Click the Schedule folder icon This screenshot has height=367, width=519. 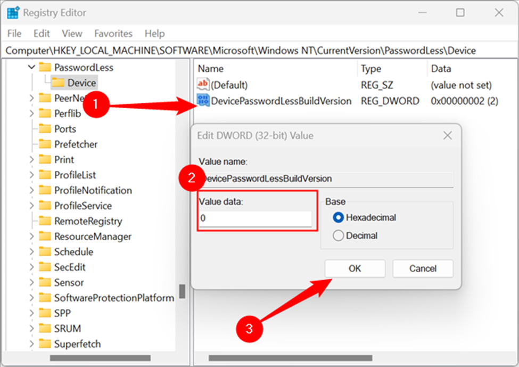click(45, 251)
